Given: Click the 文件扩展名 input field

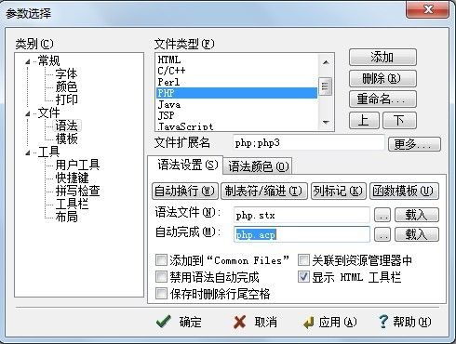Looking at the screenshot, I should (309, 143).
